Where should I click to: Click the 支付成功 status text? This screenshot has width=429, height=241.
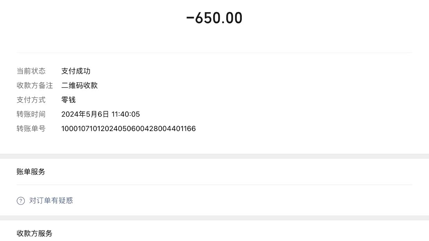click(x=76, y=71)
